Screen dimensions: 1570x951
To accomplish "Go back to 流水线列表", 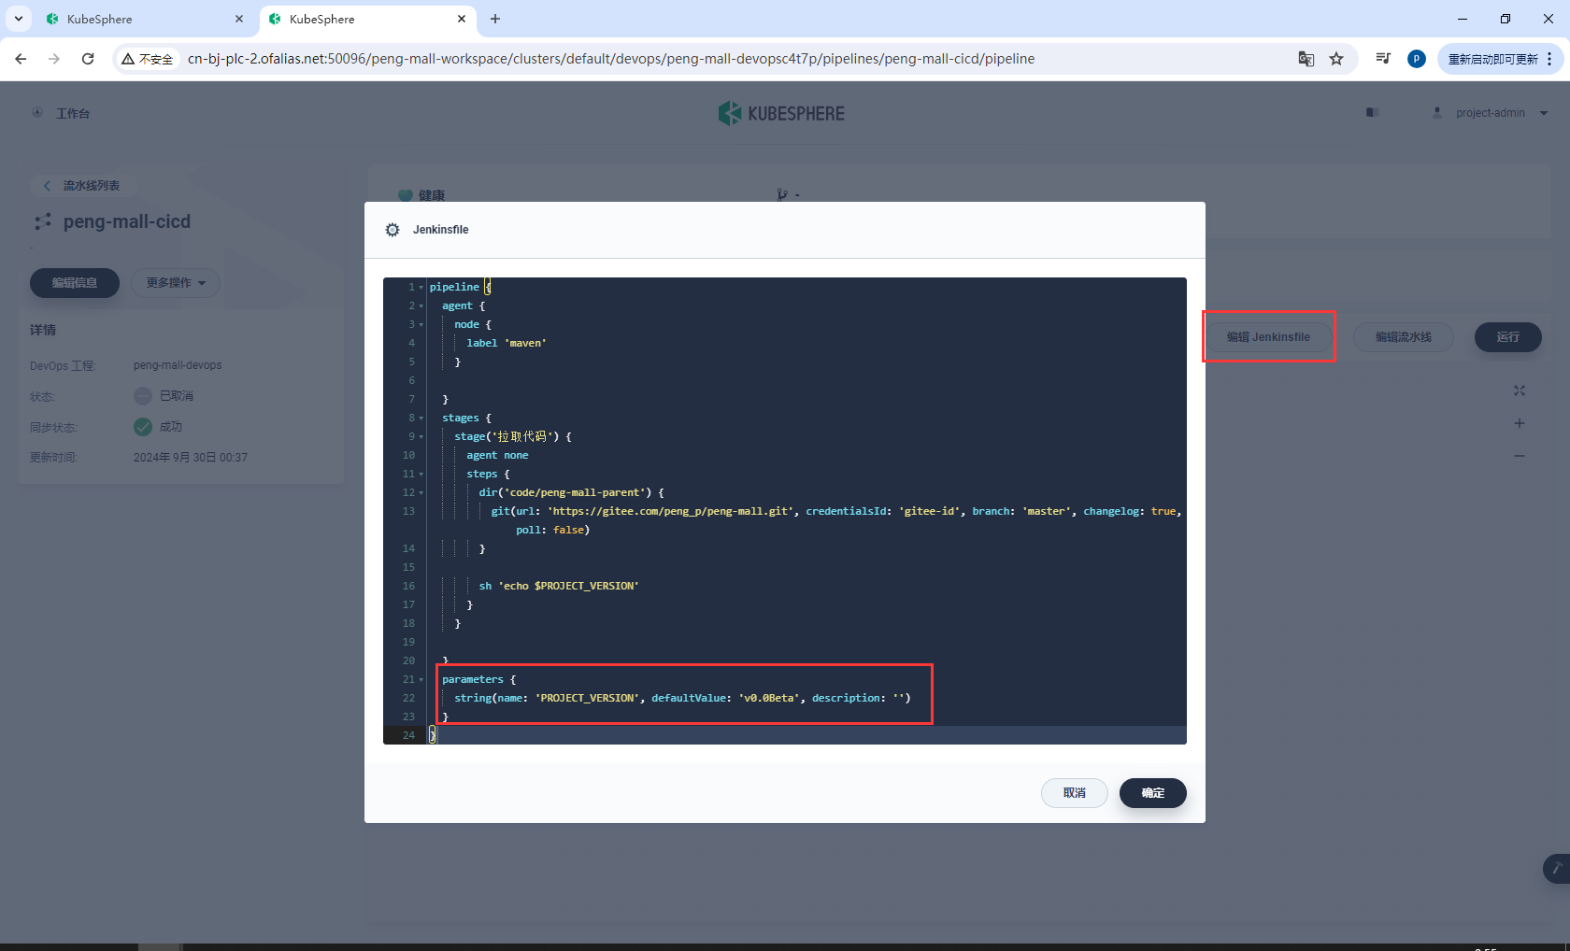I will [82, 186].
